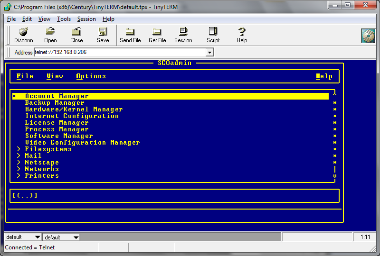Select Software Manager entry
The height and width of the screenshot is (256, 380).
tap(59, 136)
